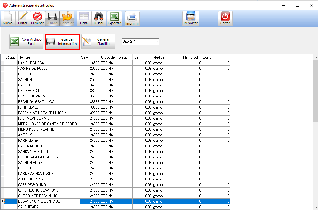The width and height of the screenshot is (318, 210).
Task: Click the scrollbar down arrow
Action: tap(316, 207)
